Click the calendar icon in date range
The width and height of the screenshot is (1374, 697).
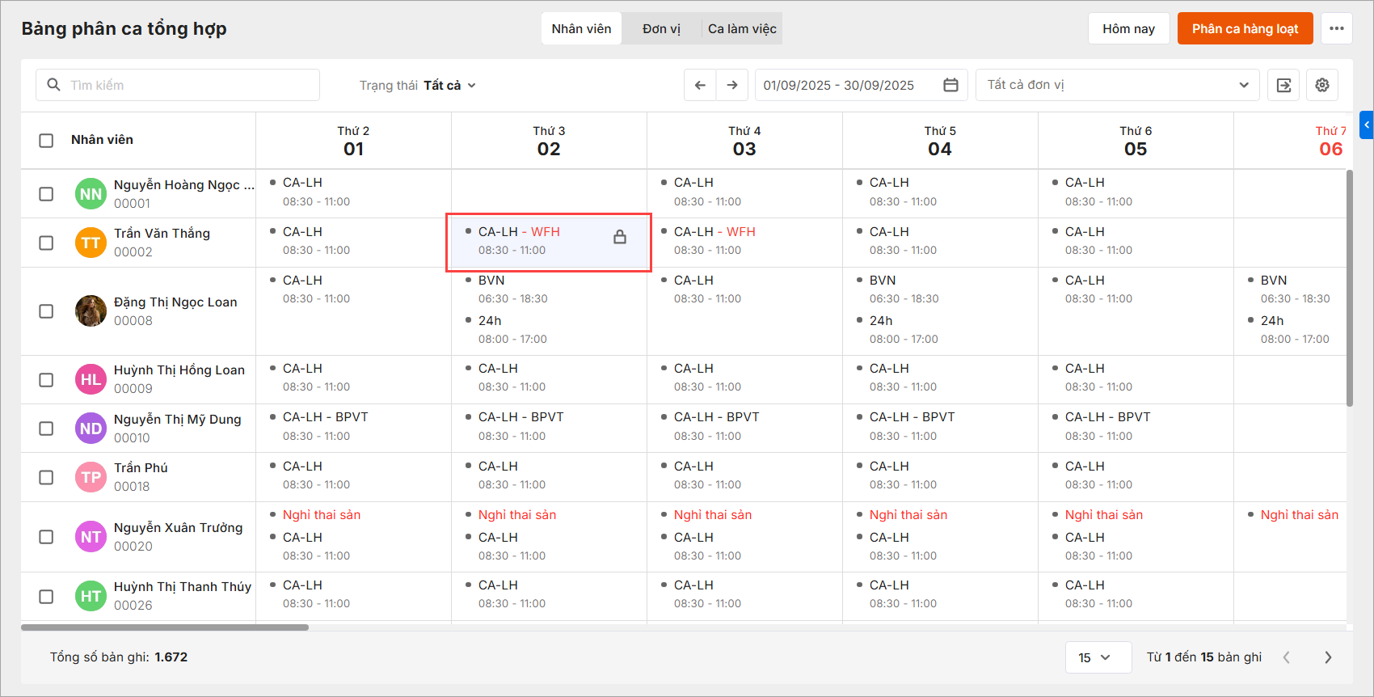[x=950, y=85]
